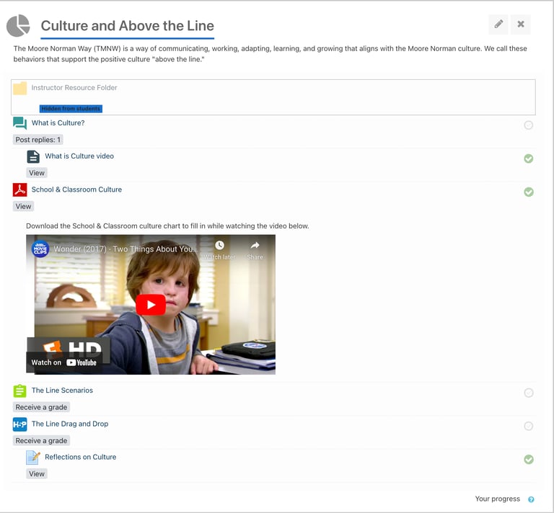Click View badge under What is Culture video
Screen dimensions: 554x513
37,173
